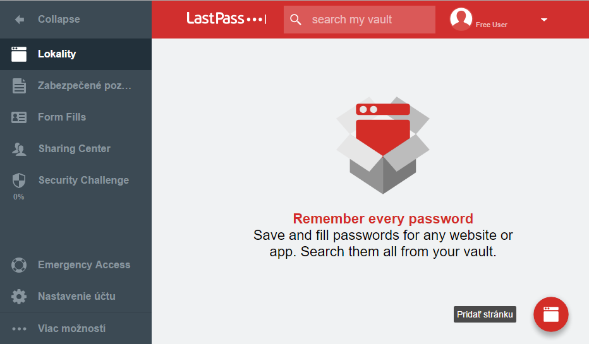Image resolution: width=589 pixels, height=344 pixels.
Task: Click the Form Fills card icon
Action: click(19, 117)
